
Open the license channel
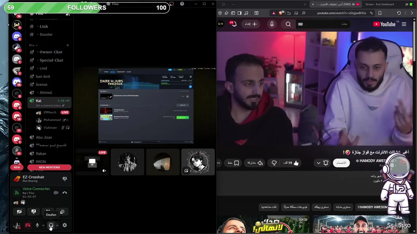(49, 84)
